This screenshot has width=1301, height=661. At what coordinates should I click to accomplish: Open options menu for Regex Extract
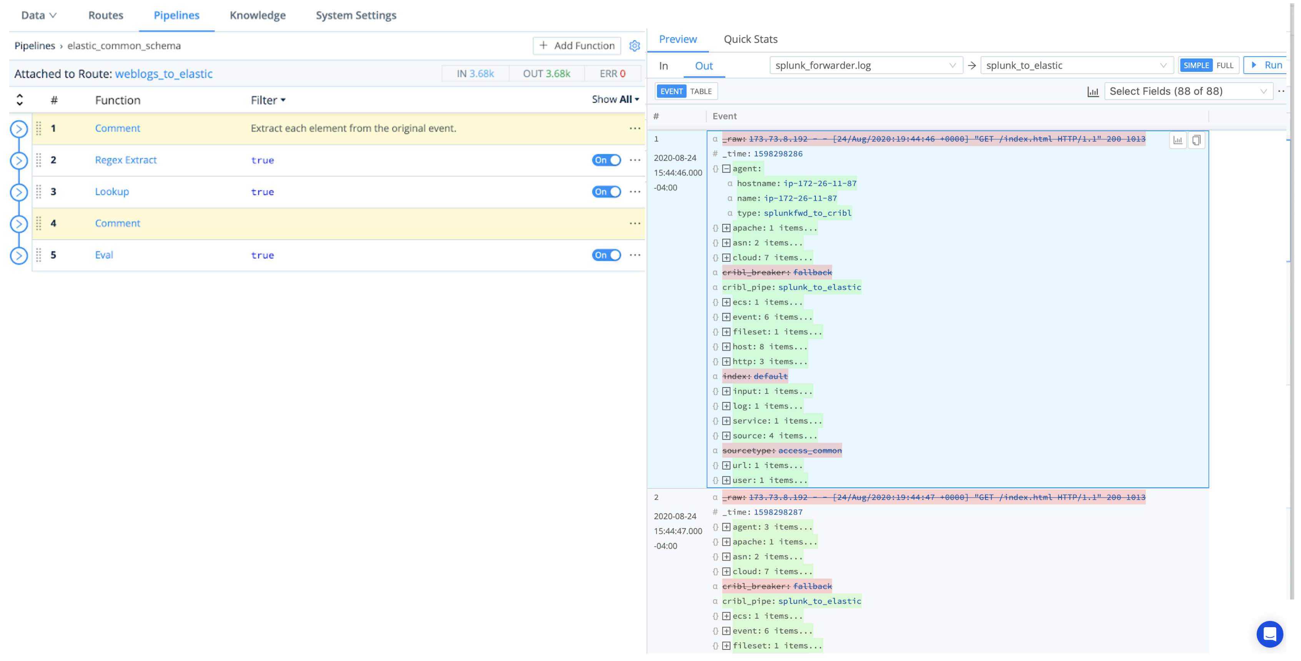click(635, 160)
